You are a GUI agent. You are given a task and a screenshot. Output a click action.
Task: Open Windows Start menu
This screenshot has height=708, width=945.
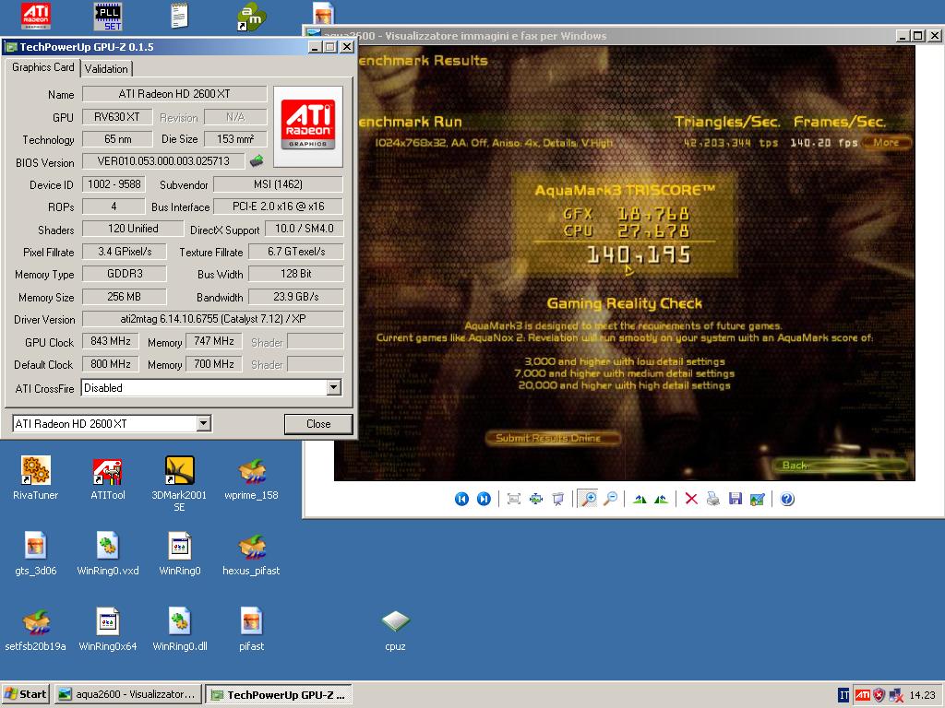(x=25, y=694)
